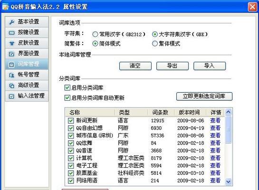
Task: Open the 基本设置 tab
Action: [27, 22]
